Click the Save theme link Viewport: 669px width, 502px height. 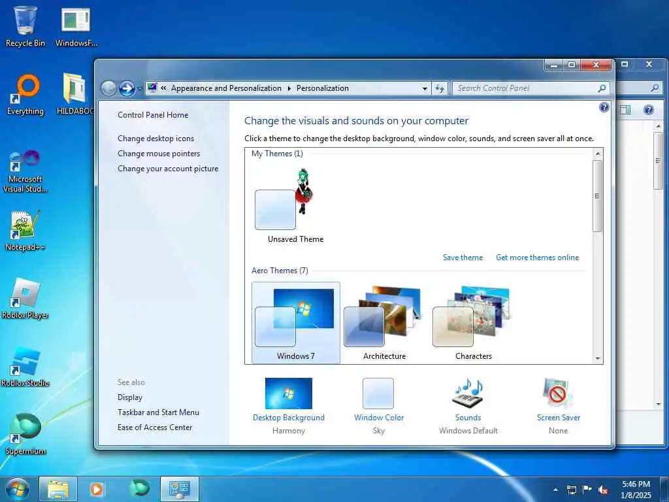(463, 258)
